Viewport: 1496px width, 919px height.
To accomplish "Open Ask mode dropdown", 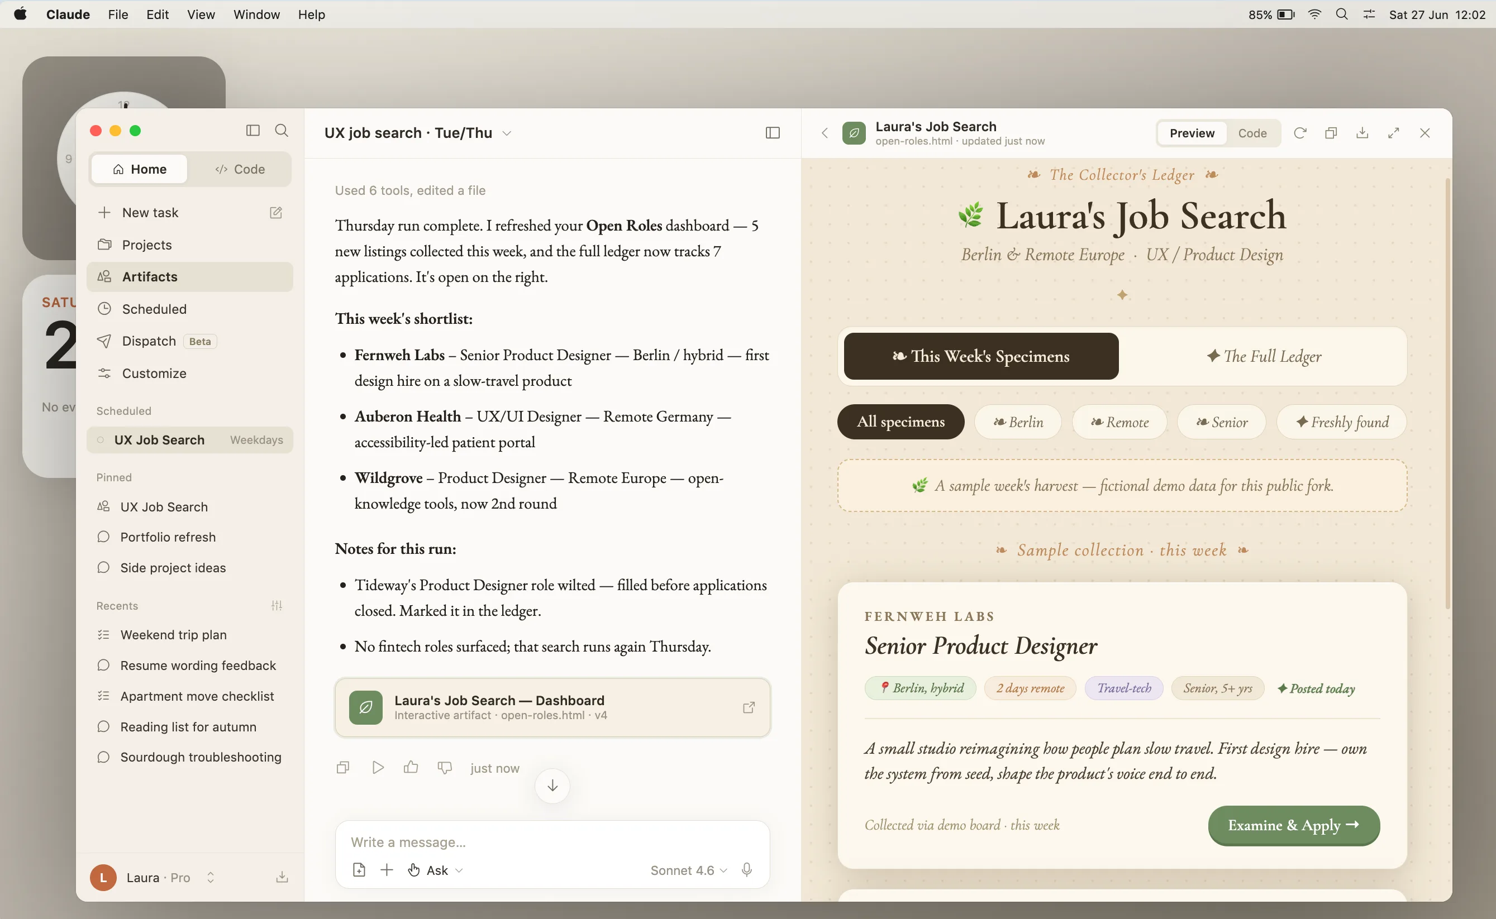I will 435,870.
